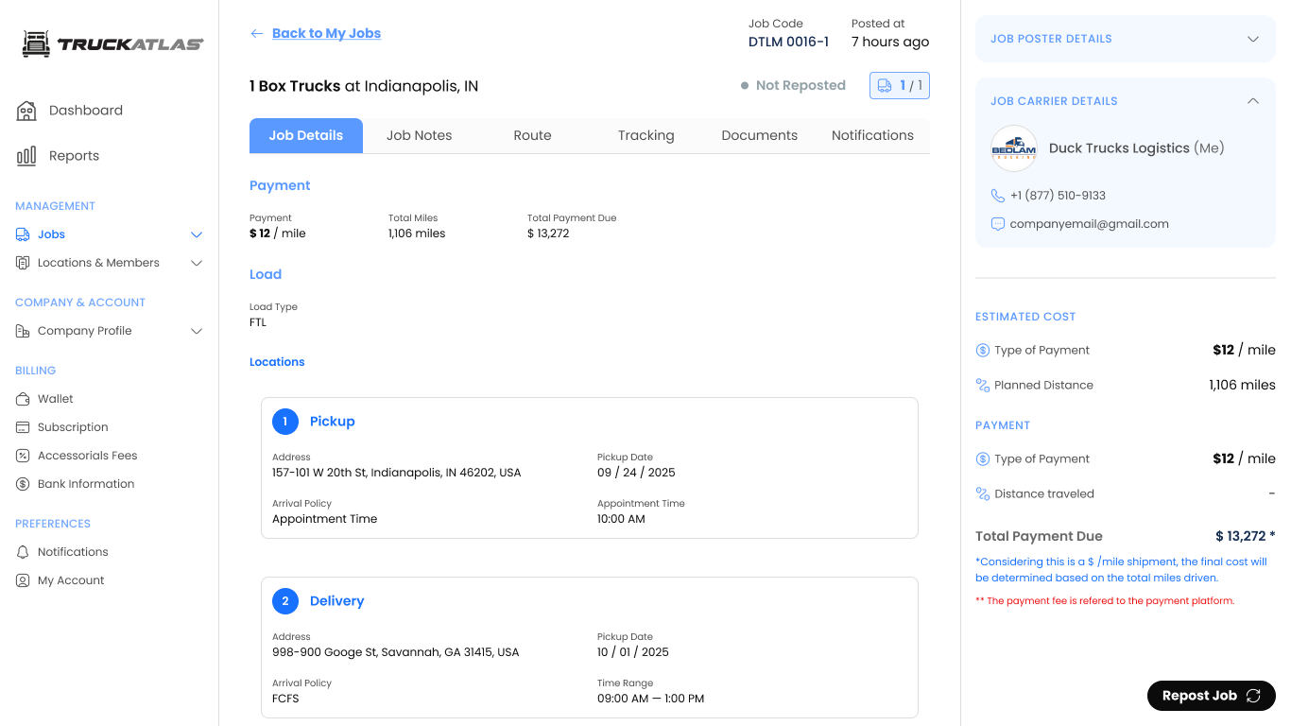Click the chat icon next to companyemail
This screenshot has height=726, width=1291.
coord(997,224)
